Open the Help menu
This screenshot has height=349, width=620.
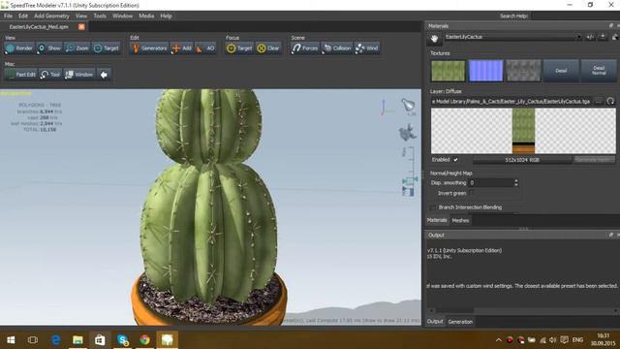coord(166,16)
